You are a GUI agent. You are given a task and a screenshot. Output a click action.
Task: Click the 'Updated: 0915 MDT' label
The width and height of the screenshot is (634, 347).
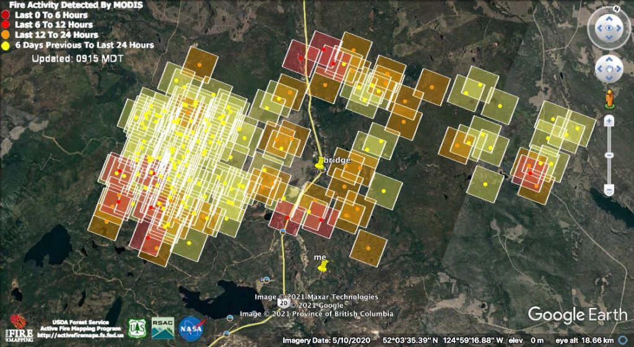point(77,59)
